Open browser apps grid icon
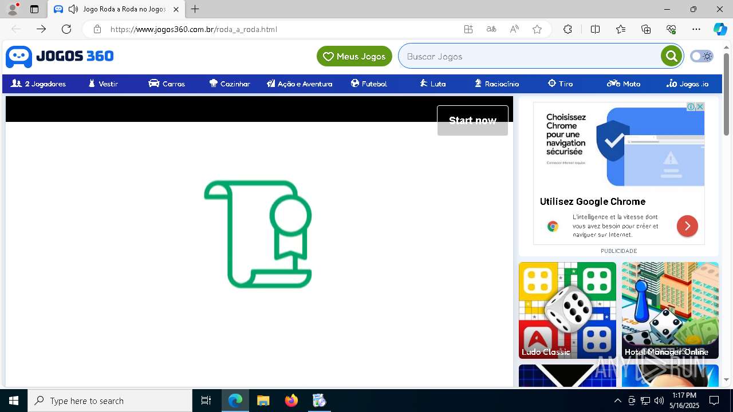This screenshot has width=733, height=412. tap(468, 29)
